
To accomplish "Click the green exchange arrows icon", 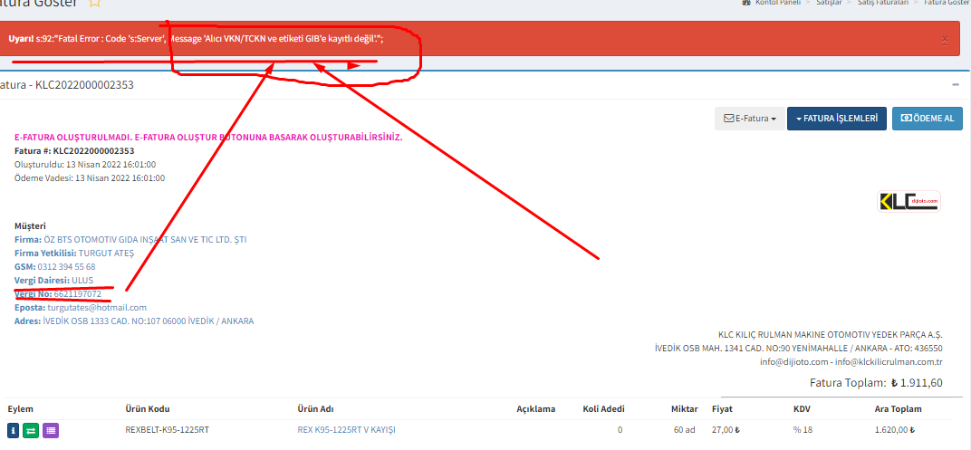I will 32,430.
